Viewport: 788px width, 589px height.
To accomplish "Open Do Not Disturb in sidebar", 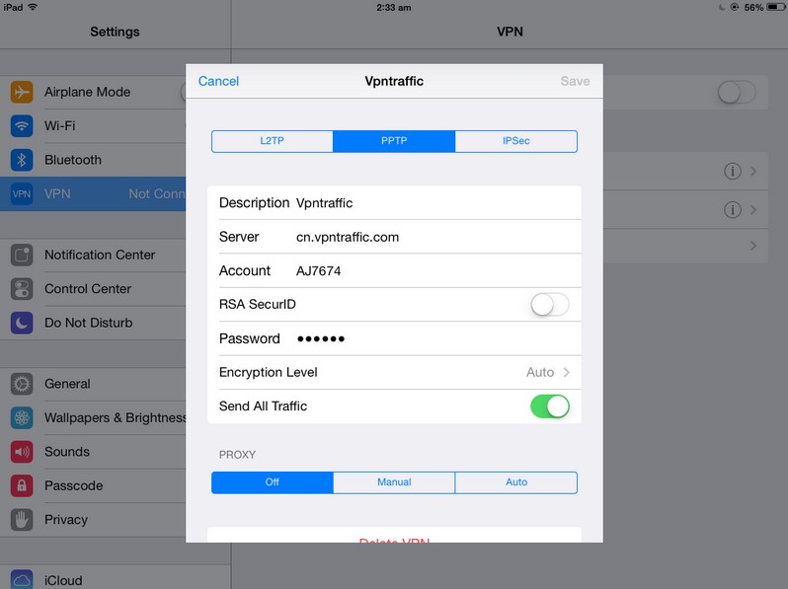I will [x=93, y=323].
